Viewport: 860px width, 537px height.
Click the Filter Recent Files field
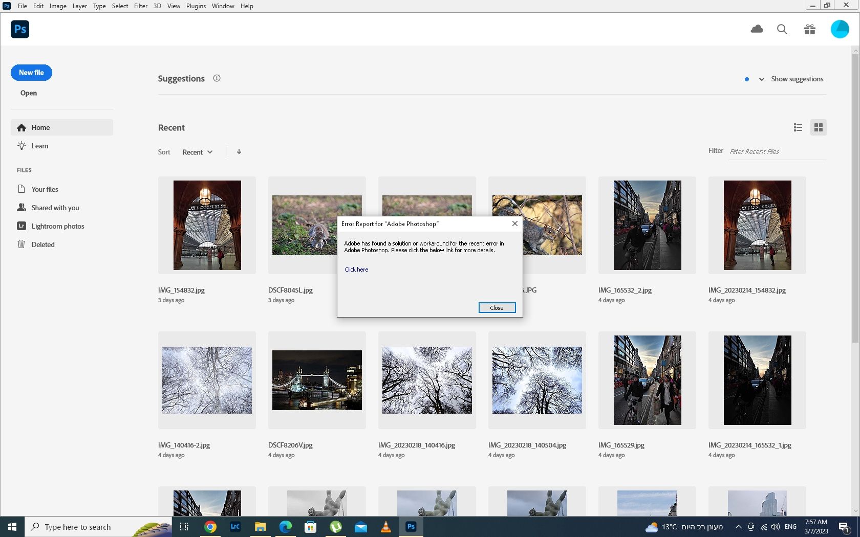pos(777,151)
